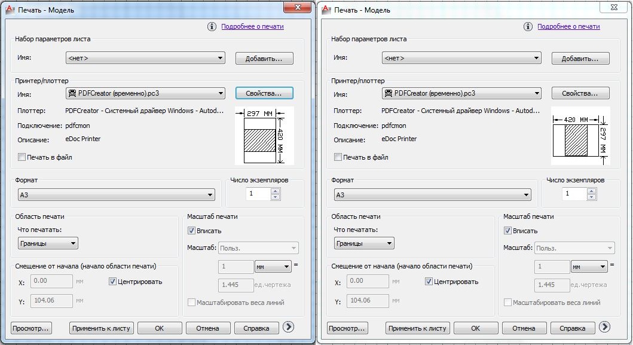Image resolution: width=633 pixels, height=345 pixels.
Task: Open 'Свойства...' in left dialog
Action: (264, 93)
